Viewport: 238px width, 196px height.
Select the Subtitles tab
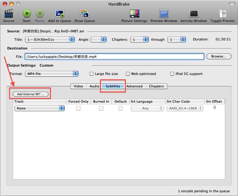coord(113,86)
